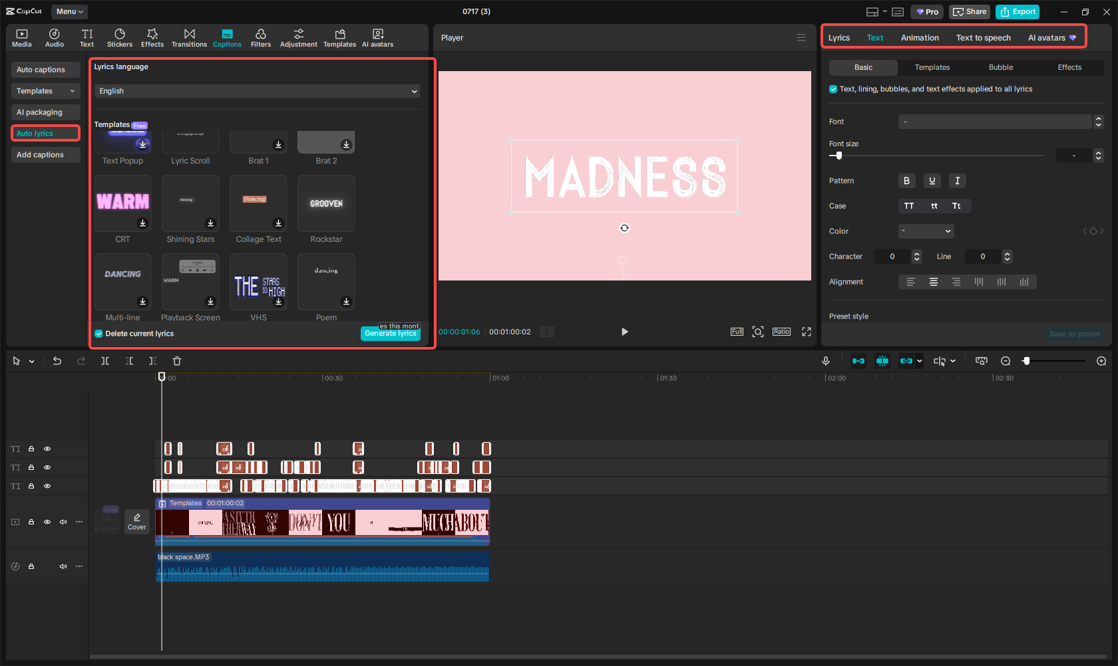Viewport: 1118px width, 666px height.
Task: Disable applying text effects to all lyrics
Action: point(833,88)
